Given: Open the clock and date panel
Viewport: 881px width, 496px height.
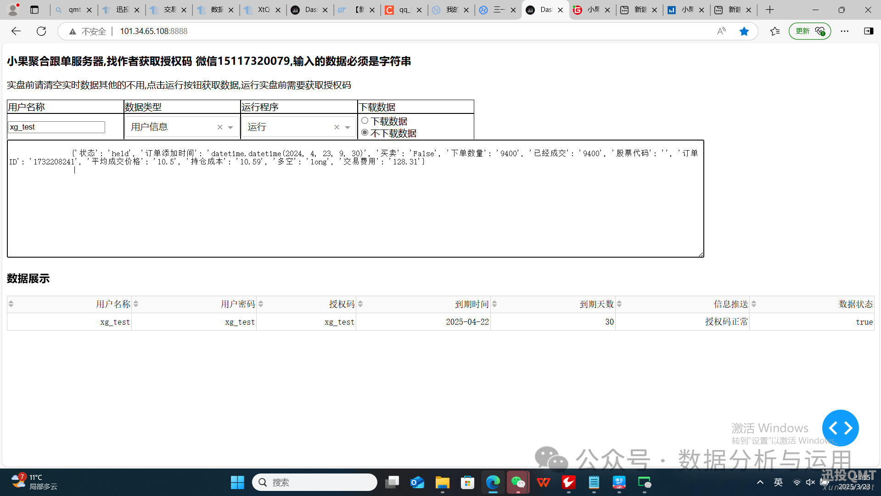Looking at the screenshot, I should click(854, 482).
